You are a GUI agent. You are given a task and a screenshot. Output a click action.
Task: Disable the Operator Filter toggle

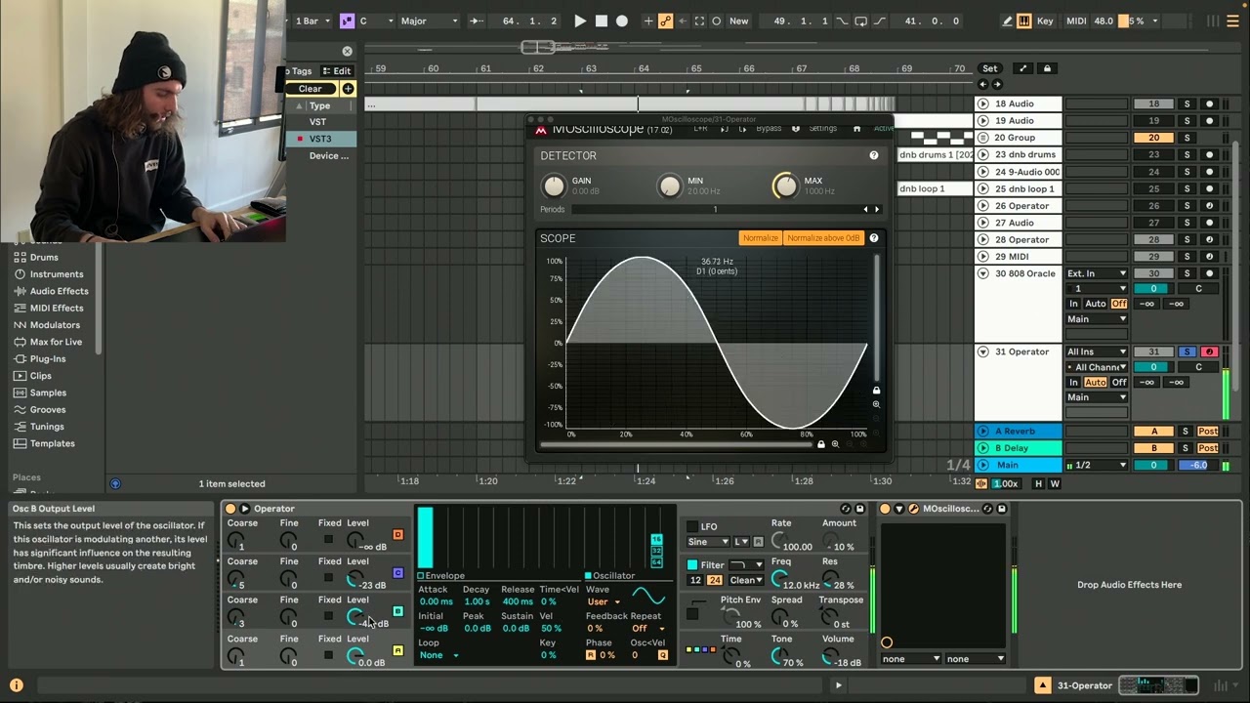click(692, 565)
